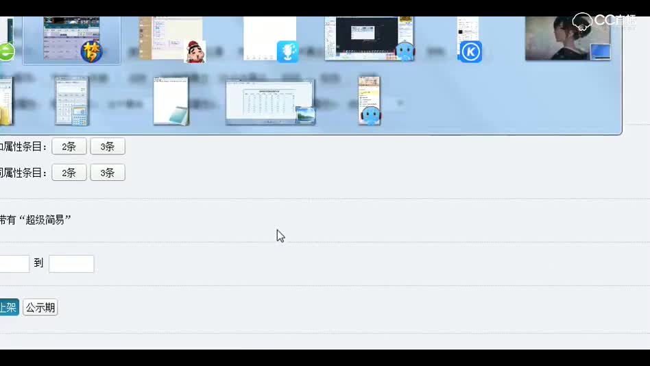Choose blue headphone mascot on dark screen thumbnail
Image resolution: width=650 pixels, height=366 pixels.
405,52
